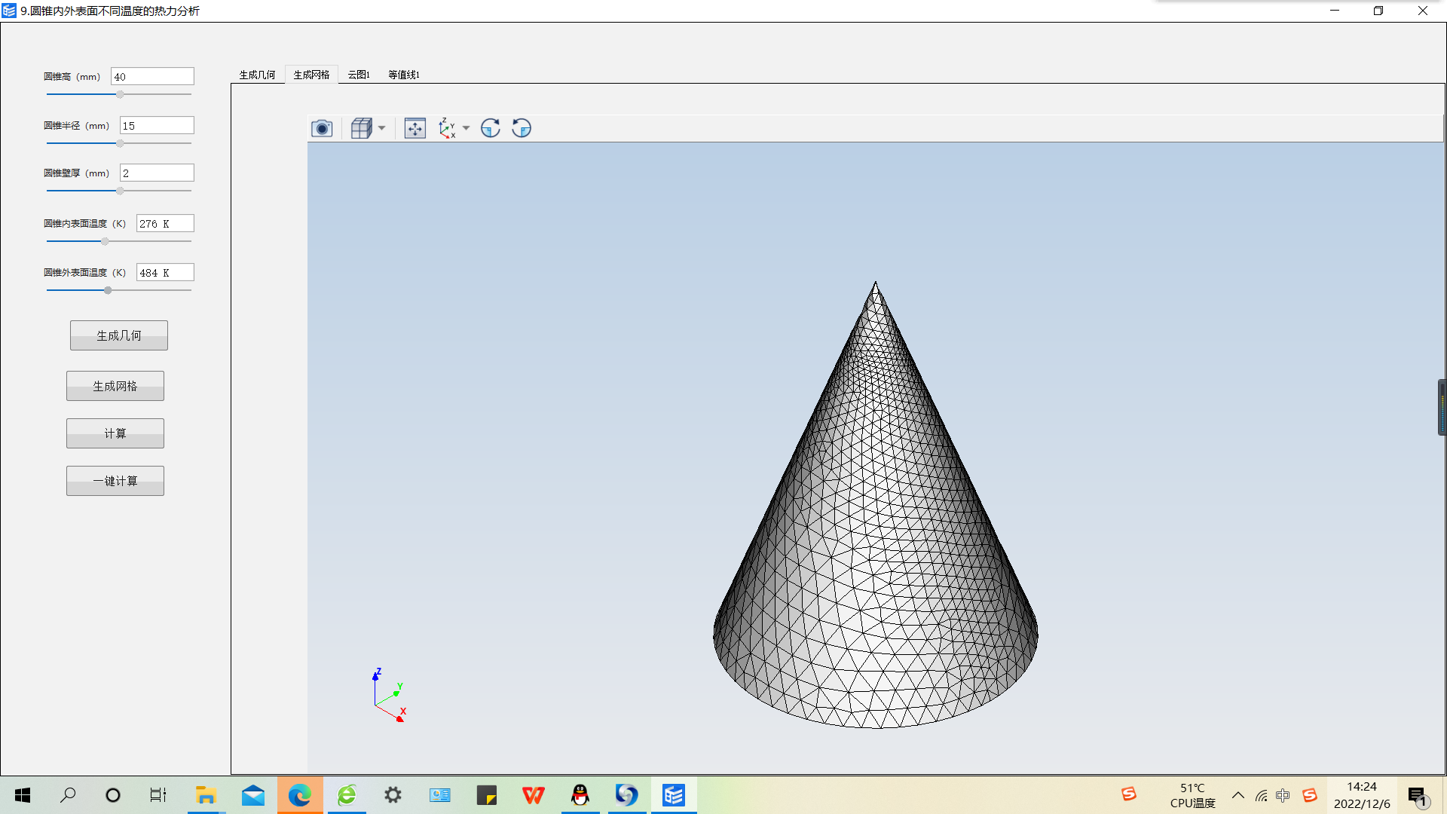Rotate view counterclockwise icon

tap(522, 128)
